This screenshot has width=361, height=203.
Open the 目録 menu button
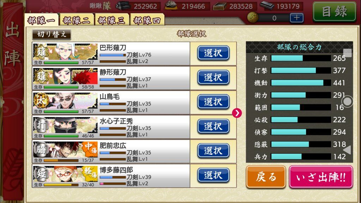click(334, 12)
